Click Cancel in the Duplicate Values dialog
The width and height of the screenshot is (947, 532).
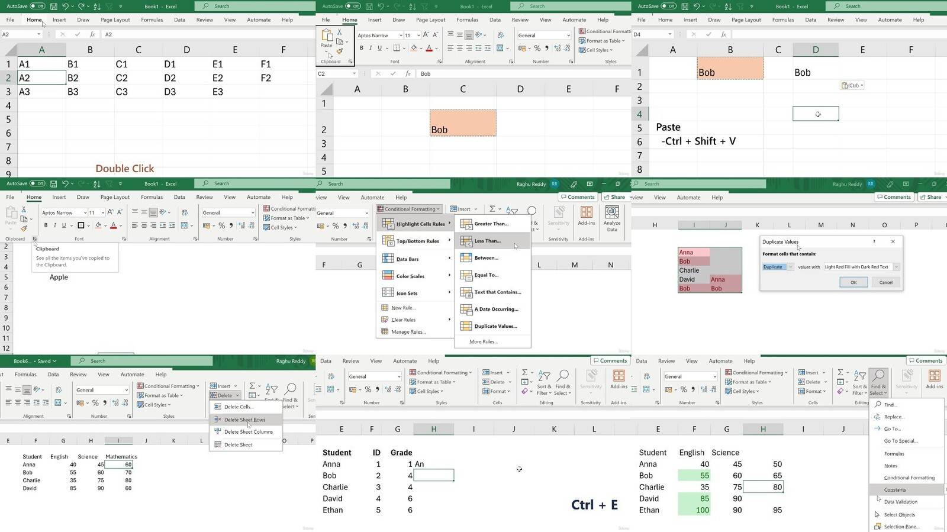(886, 282)
